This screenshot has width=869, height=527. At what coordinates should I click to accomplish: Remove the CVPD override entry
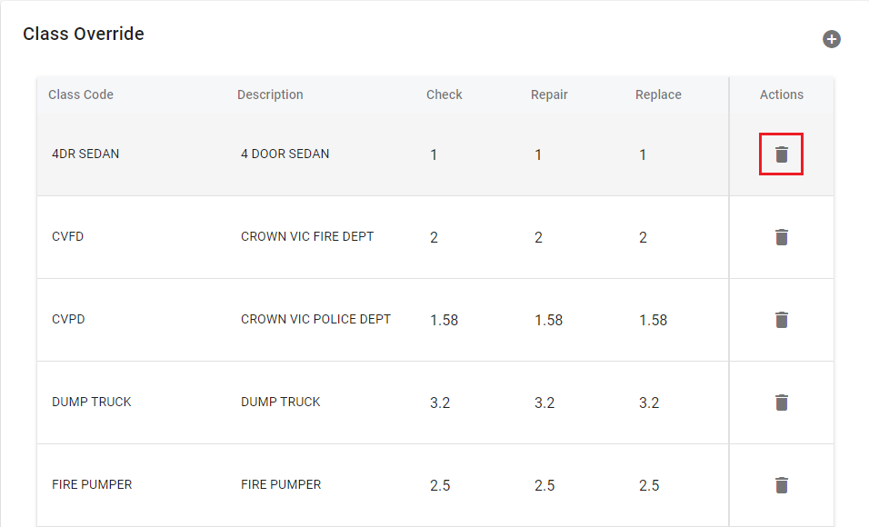782,320
